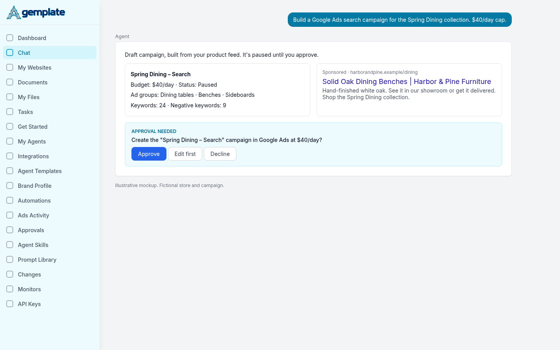
Task: Click the gemplate logo icon
Action: (x=14, y=12)
